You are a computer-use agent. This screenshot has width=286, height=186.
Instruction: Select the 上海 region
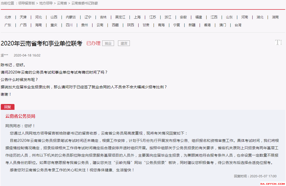point(137,17)
